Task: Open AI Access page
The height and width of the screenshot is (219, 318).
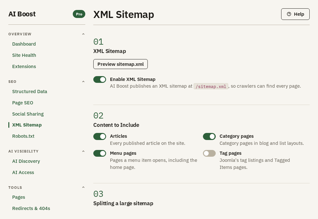Action: 23,172
